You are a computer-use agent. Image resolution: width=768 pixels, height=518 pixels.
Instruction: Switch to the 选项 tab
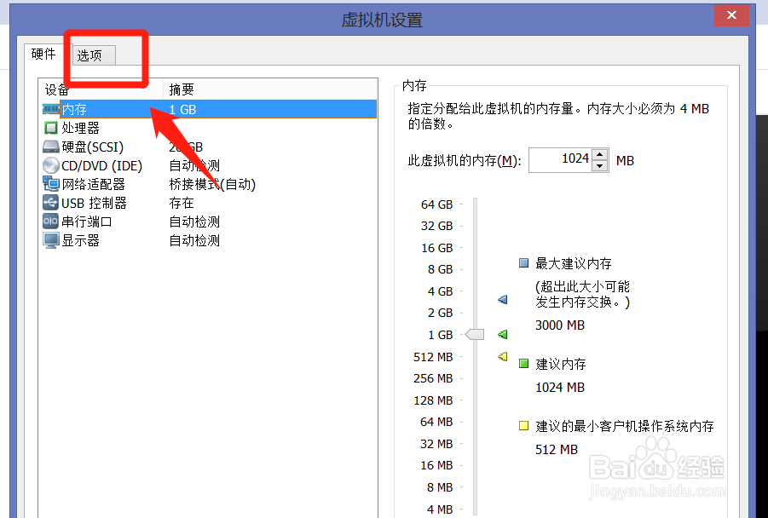[90, 55]
